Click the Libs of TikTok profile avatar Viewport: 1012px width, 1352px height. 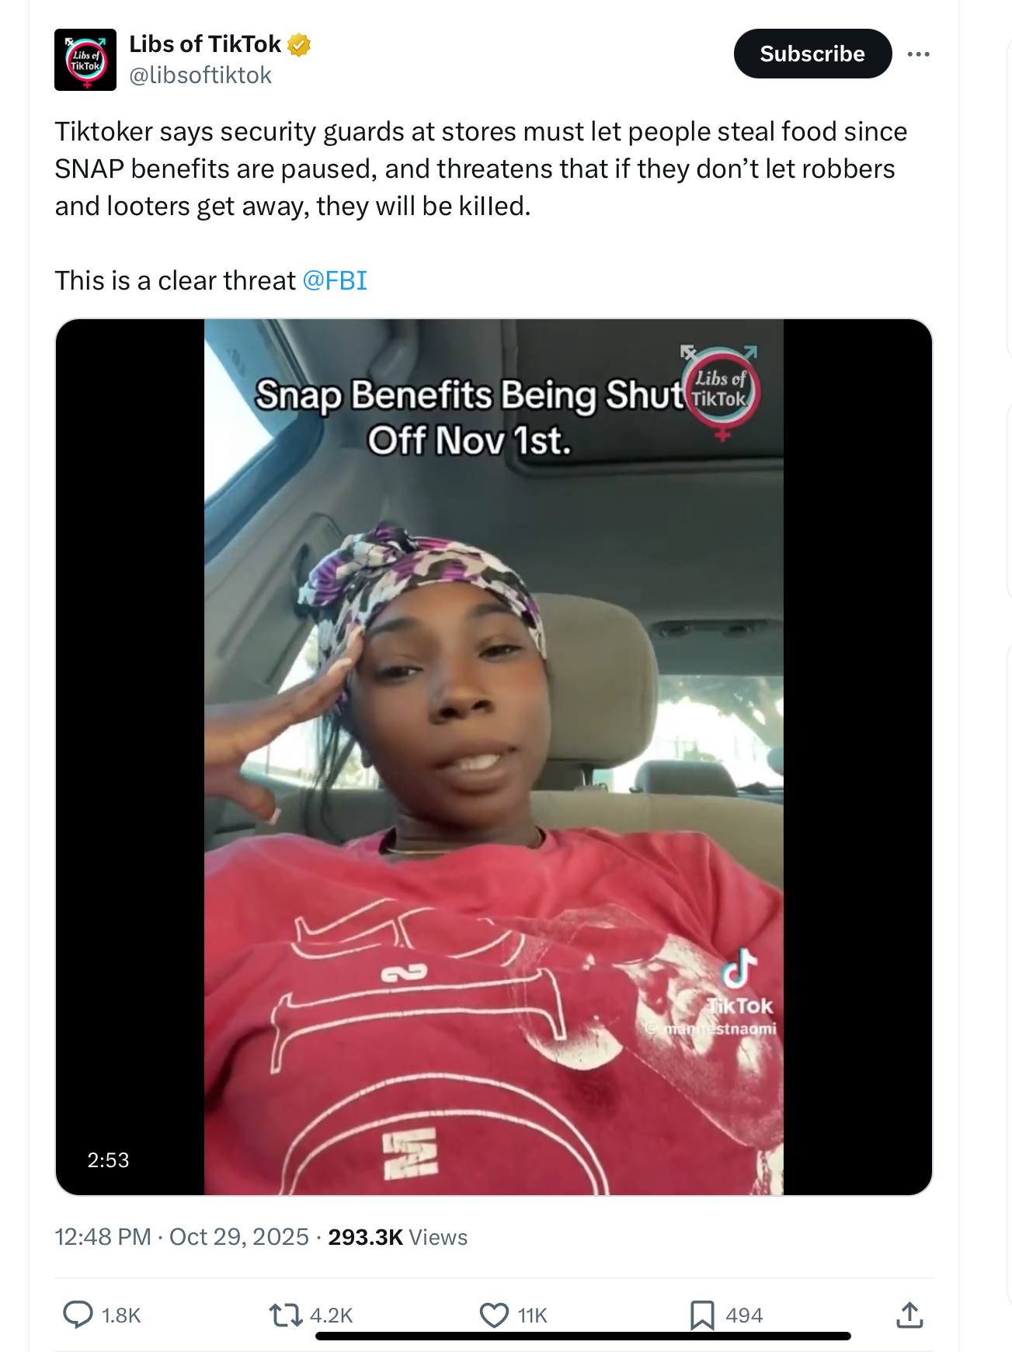point(85,60)
